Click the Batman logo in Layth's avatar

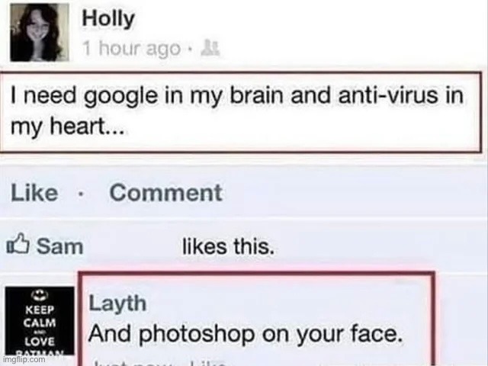[40, 295]
